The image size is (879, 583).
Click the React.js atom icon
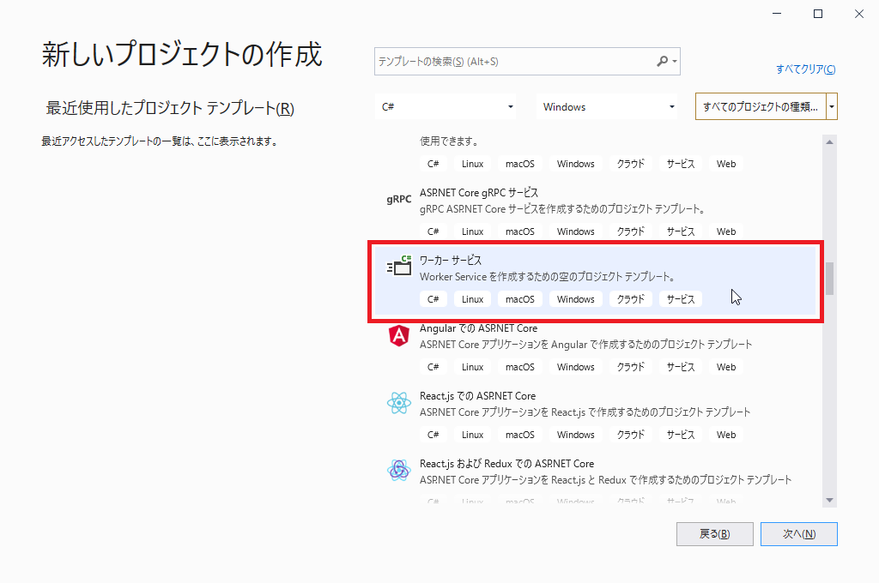pyautogui.click(x=398, y=403)
